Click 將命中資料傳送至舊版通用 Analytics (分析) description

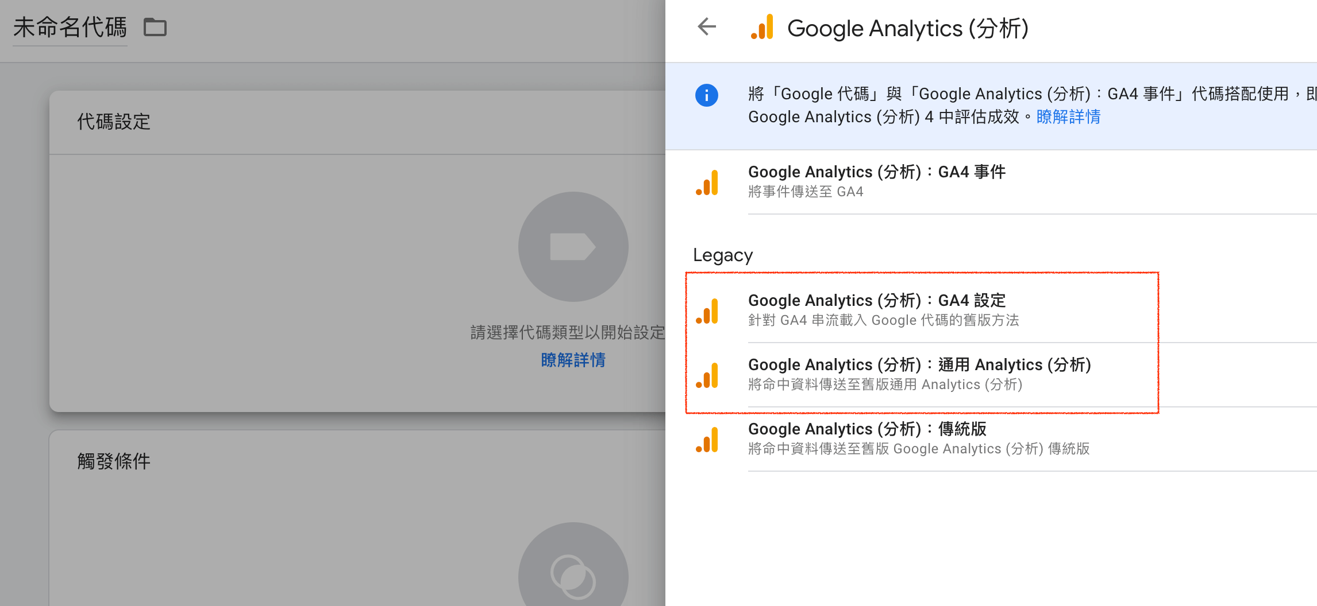coord(885,384)
